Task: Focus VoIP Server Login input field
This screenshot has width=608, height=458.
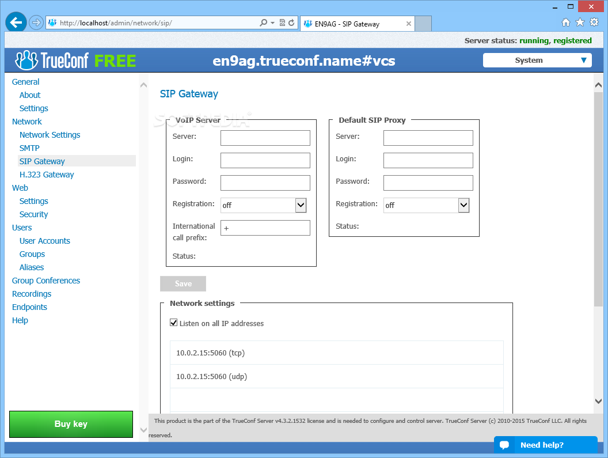Action: point(265,160)
